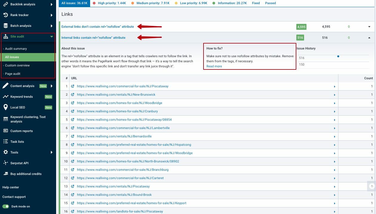This screenshot has height=214, width=376.
Task: Open Audit summary in sidebar
Action: coord(16,49)
